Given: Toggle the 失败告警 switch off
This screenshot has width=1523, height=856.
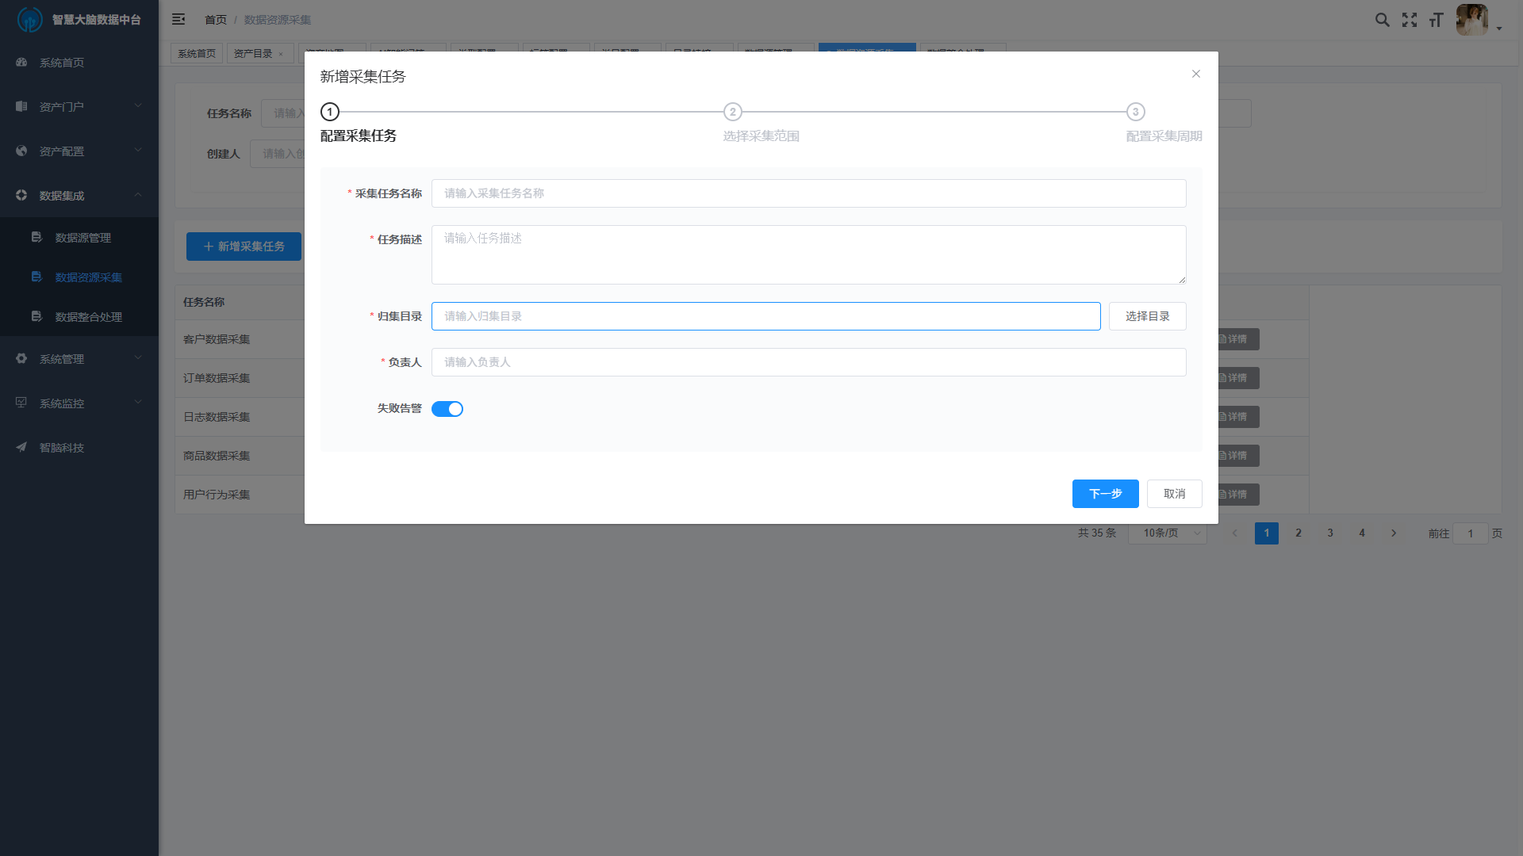Looking at the screenshot, I should 447,409.
